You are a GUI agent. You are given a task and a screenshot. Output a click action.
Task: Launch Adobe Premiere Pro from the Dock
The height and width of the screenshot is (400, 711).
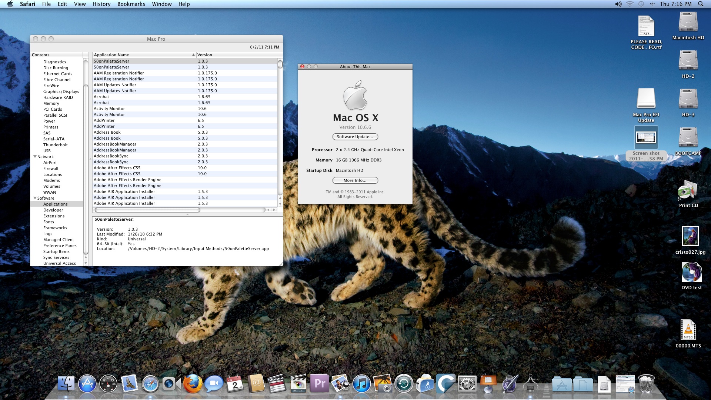[320, 384]
